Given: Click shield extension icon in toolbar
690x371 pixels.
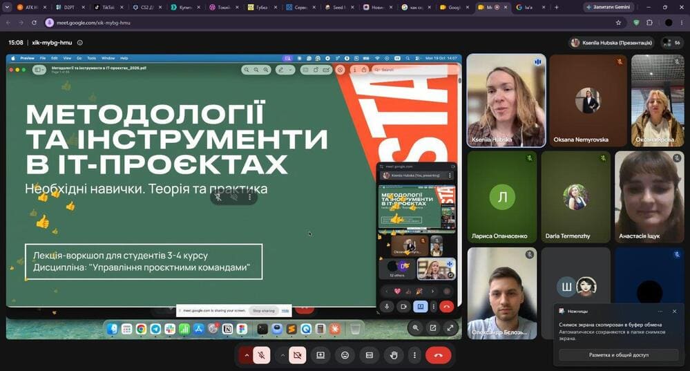Looking at the screenshot, I should pos(636,22).
